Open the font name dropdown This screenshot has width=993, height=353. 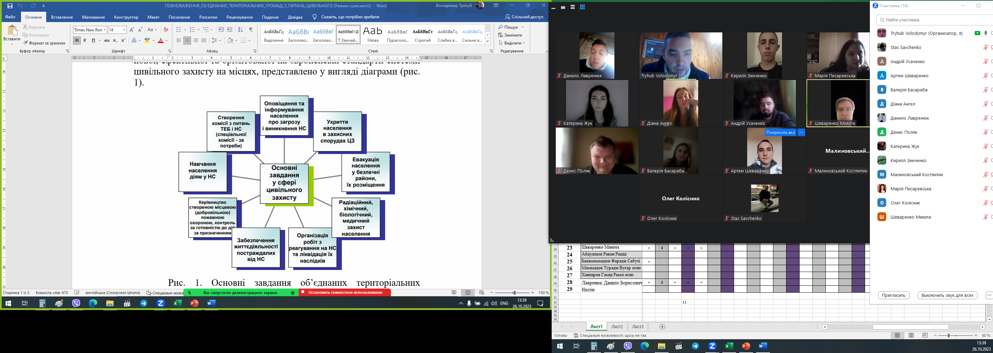(x=104, y=30)
